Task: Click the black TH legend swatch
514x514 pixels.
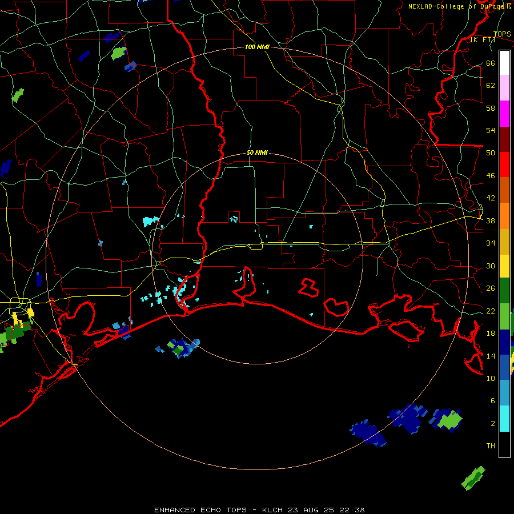Action: click(x=504, y=444)
